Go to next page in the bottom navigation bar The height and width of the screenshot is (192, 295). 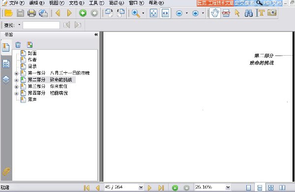(149, 188)
